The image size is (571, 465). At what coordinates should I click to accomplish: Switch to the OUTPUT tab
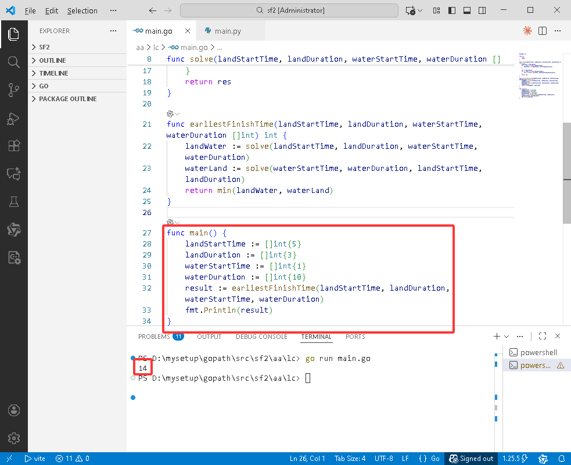(x=209, y=337)
